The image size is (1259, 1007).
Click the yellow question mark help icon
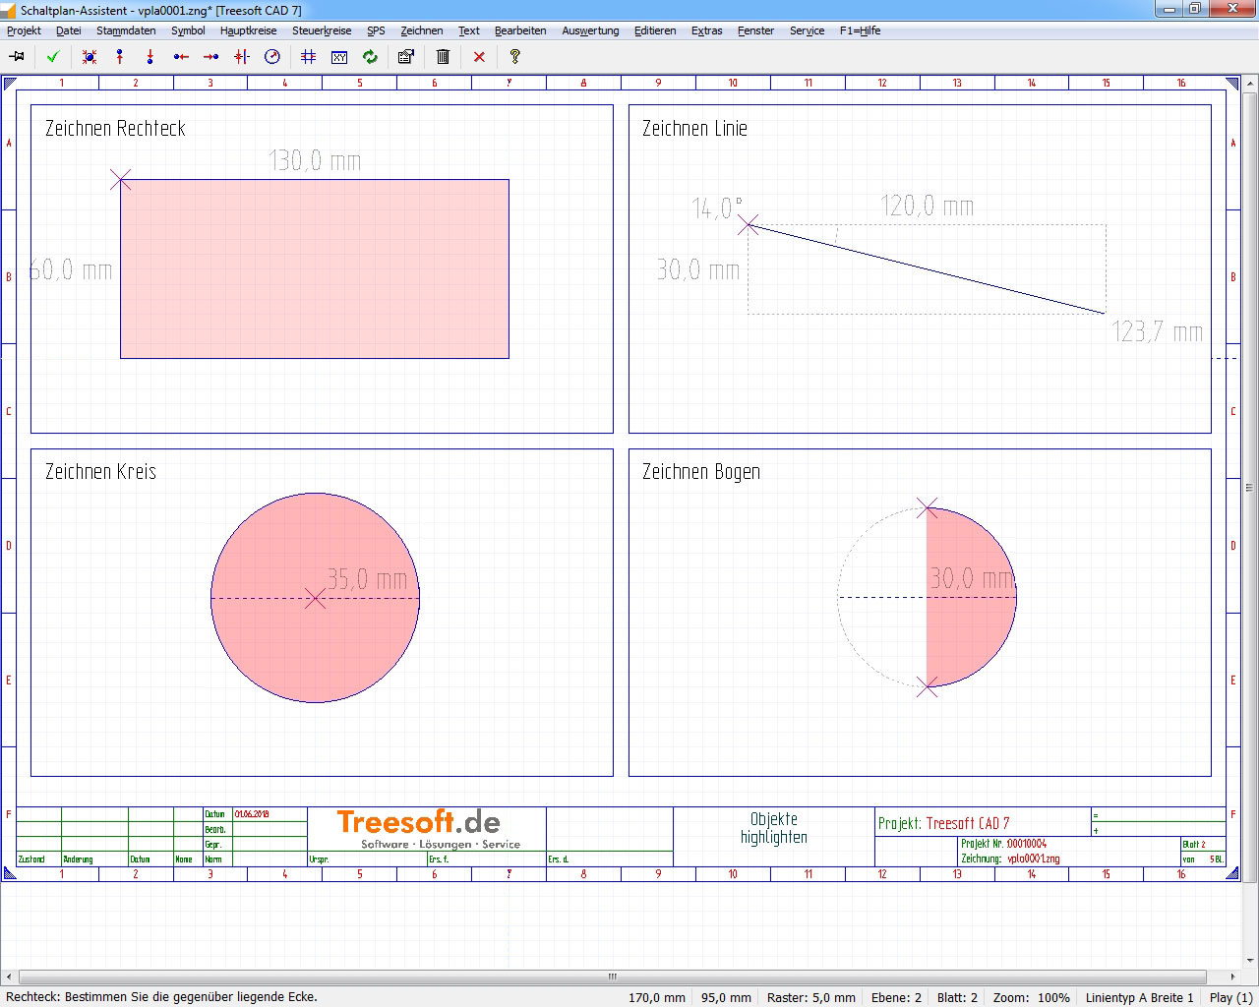click(x=514, y=57)
